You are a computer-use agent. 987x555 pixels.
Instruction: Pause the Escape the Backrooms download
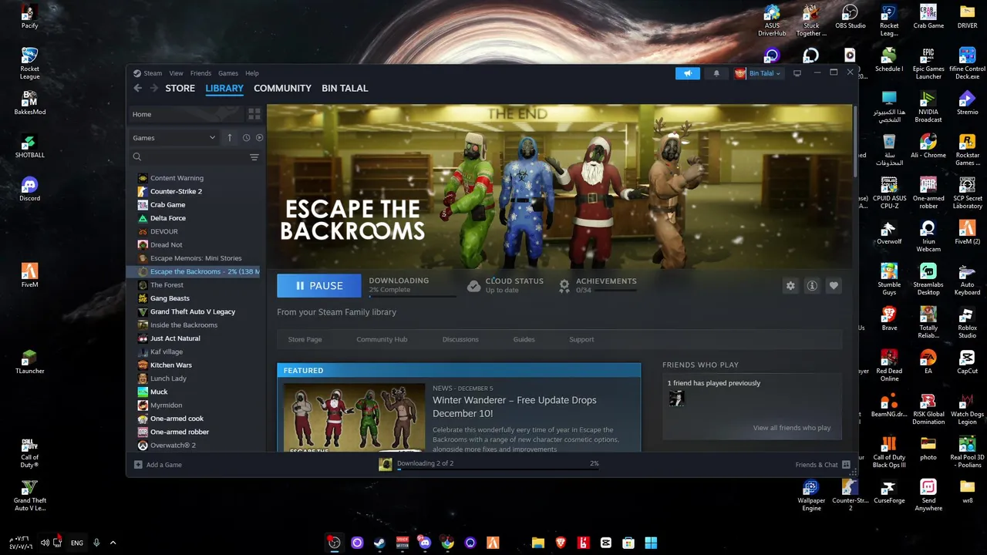319,285
